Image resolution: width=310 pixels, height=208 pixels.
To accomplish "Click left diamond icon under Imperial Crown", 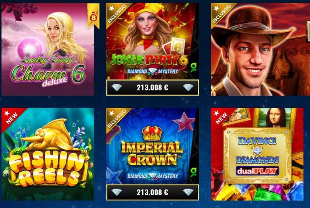I will tap(117, 192).
